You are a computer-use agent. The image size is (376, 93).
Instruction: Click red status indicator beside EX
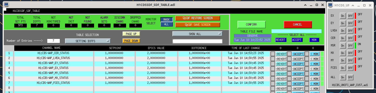coord(355,16)
